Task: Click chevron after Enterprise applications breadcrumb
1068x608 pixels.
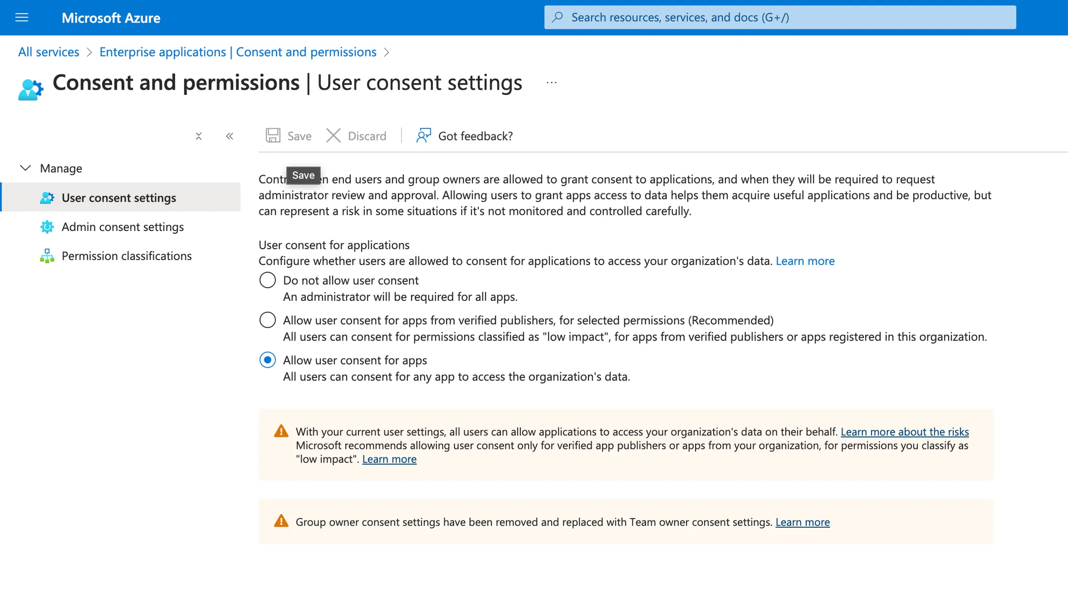Action: (386, 52)
